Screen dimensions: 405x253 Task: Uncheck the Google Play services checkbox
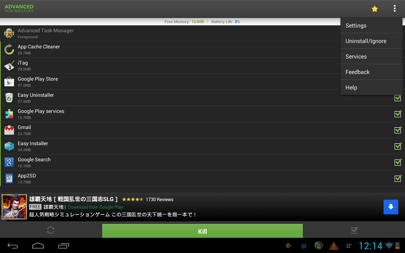point(398,114)
